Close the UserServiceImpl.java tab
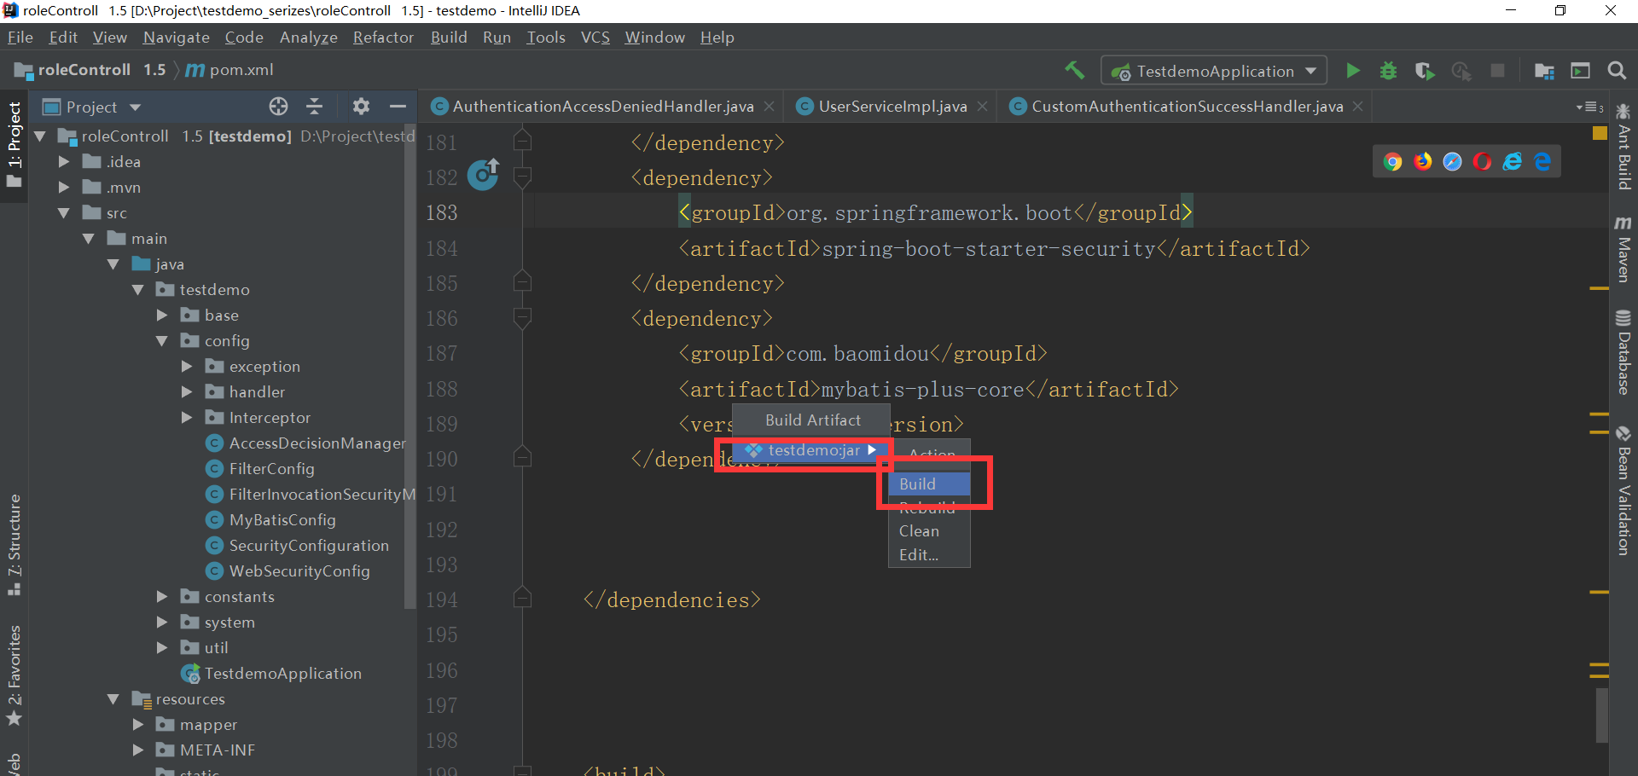Screen dimensions: 1638x776 pos(982,107)
